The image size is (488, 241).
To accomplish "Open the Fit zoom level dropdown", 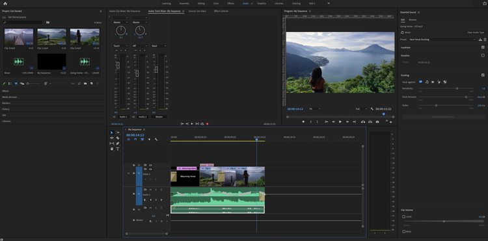I will [315, 109].
